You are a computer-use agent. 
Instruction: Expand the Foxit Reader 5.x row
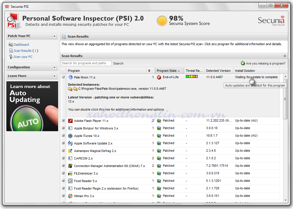pos(63,181)
